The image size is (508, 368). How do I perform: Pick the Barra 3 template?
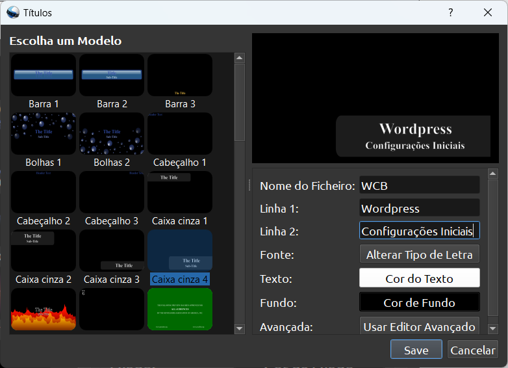click(x=180, y=75)
